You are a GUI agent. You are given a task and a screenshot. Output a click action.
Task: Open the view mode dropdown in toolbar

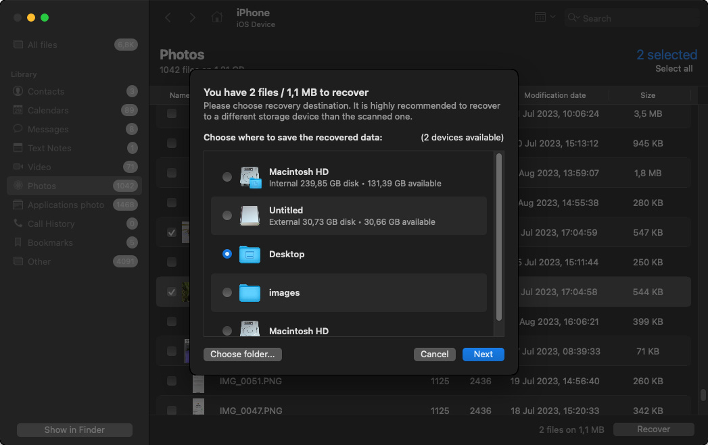pos(545,18)
